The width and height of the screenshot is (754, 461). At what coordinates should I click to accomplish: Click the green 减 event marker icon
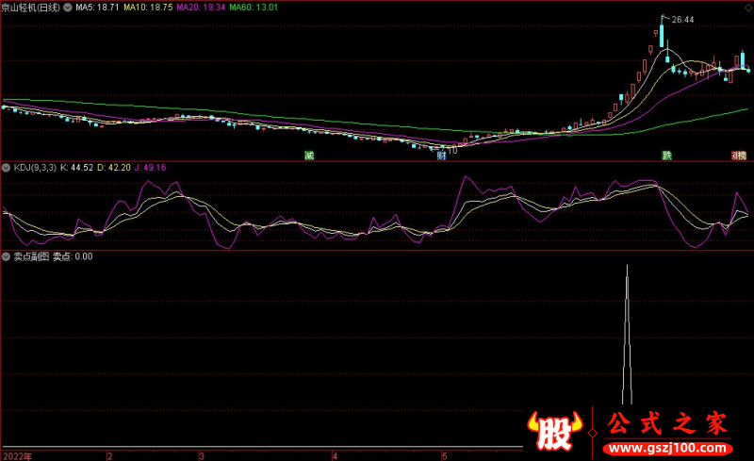[x=309, y=155]
